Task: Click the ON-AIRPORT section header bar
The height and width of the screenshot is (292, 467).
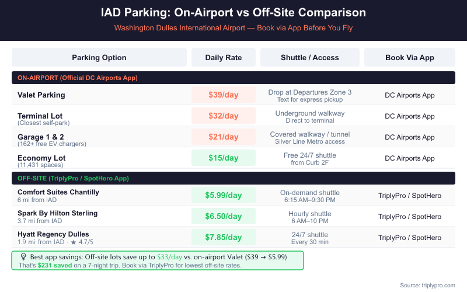Action: click(x=233, y=78)
